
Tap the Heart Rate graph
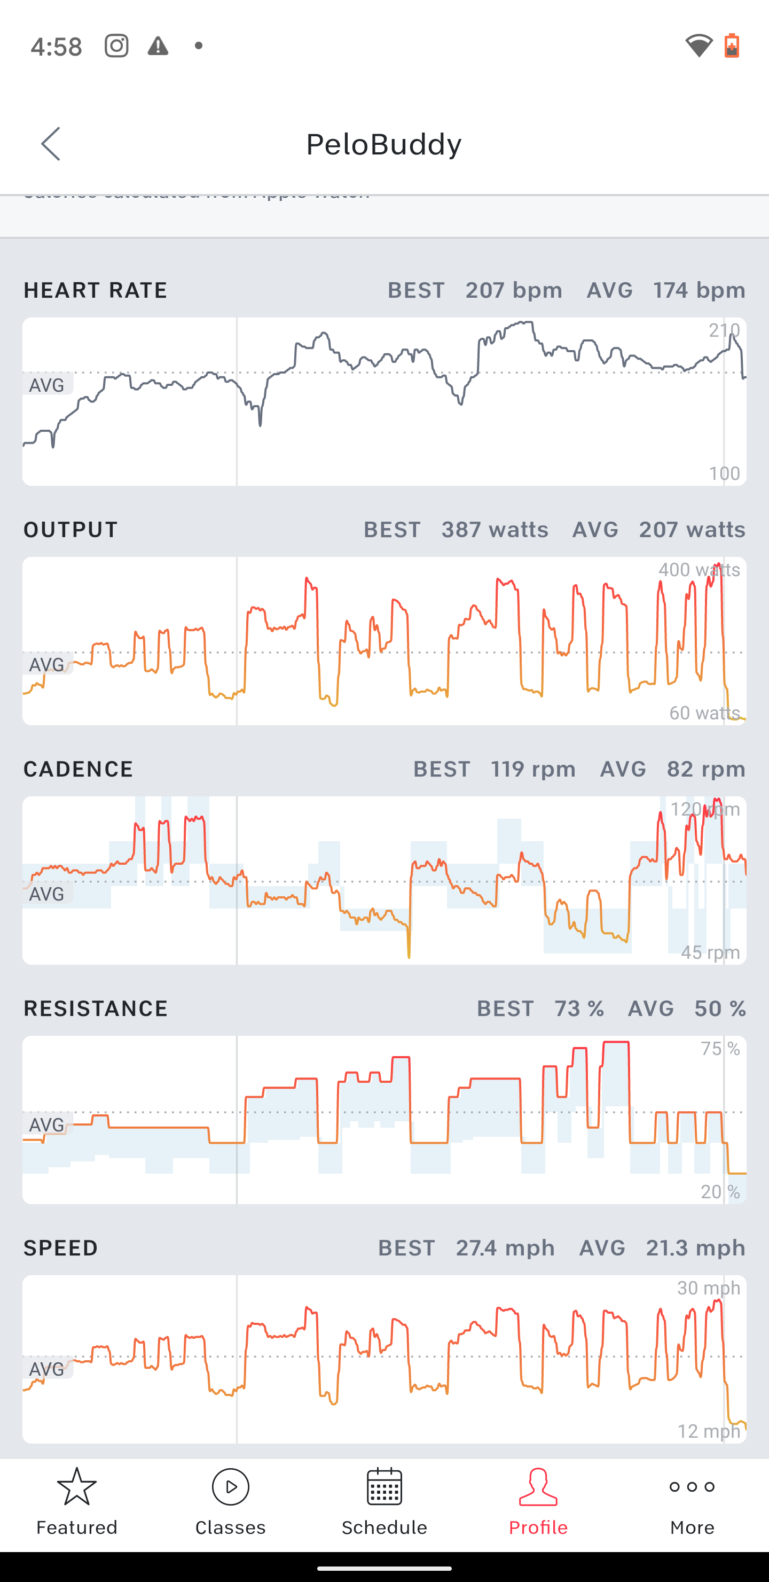coord(384,401)
